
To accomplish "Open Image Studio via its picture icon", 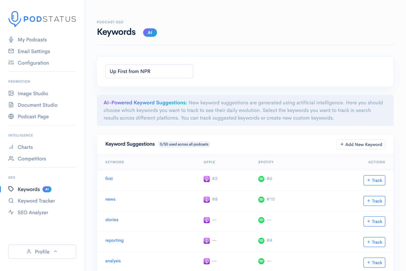I will (x=11, y=93).
